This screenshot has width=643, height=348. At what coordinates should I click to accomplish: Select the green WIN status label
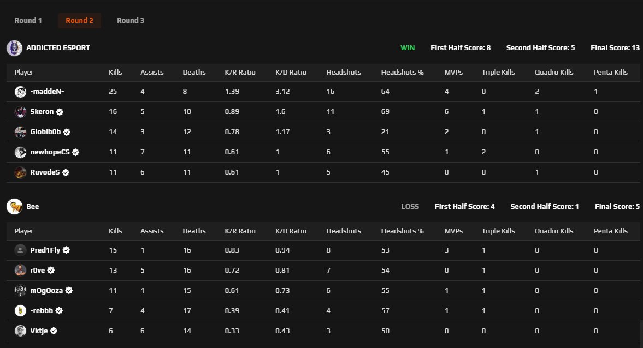408,48
